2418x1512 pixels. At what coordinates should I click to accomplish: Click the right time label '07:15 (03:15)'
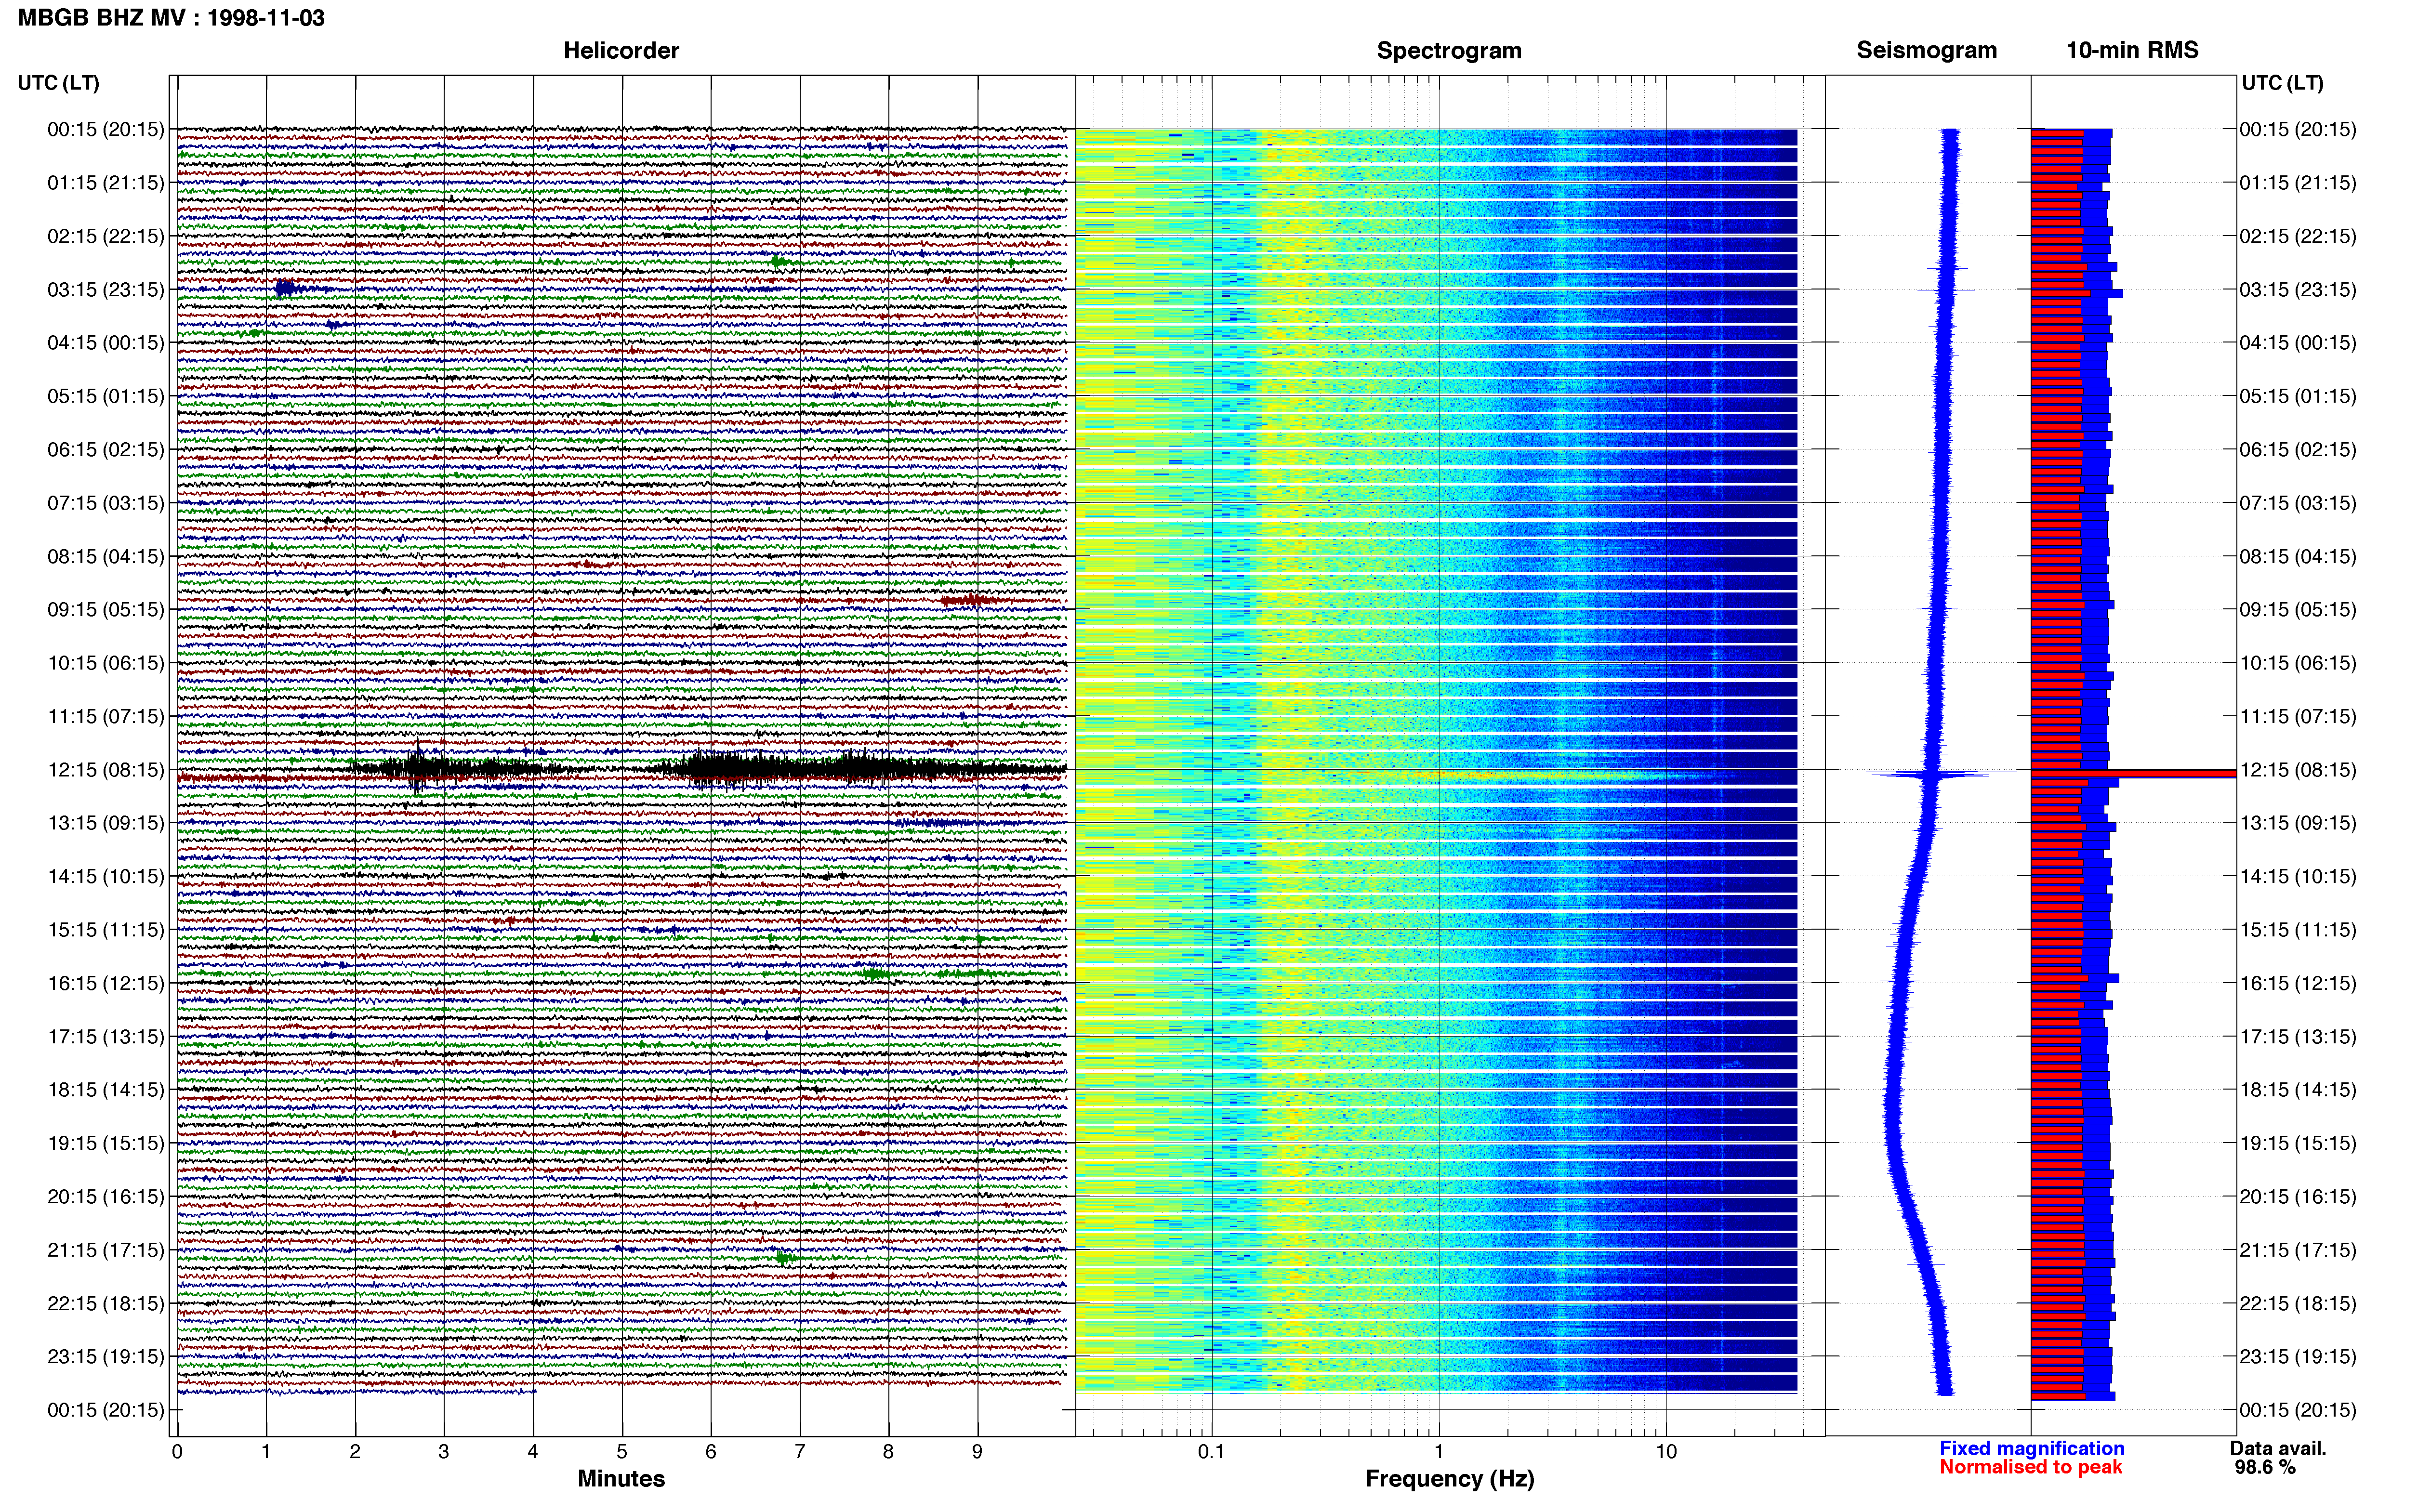pyautogui.click(x=2298, y=502)
